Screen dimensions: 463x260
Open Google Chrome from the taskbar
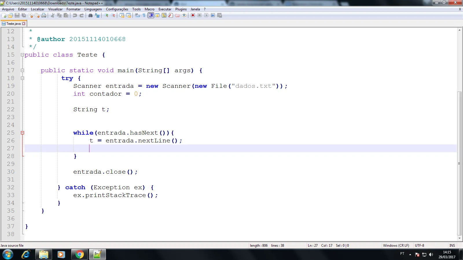[x=79, y=255]
